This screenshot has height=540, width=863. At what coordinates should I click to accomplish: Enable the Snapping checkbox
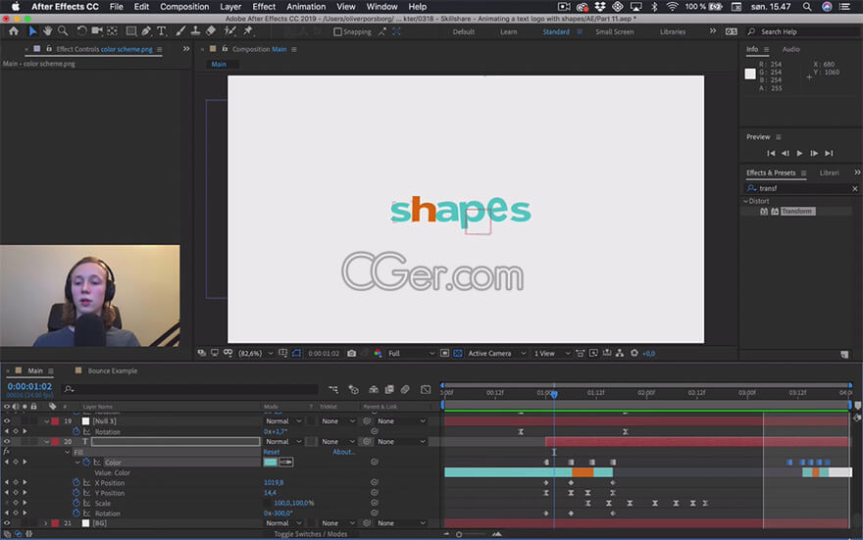point(337,32)
